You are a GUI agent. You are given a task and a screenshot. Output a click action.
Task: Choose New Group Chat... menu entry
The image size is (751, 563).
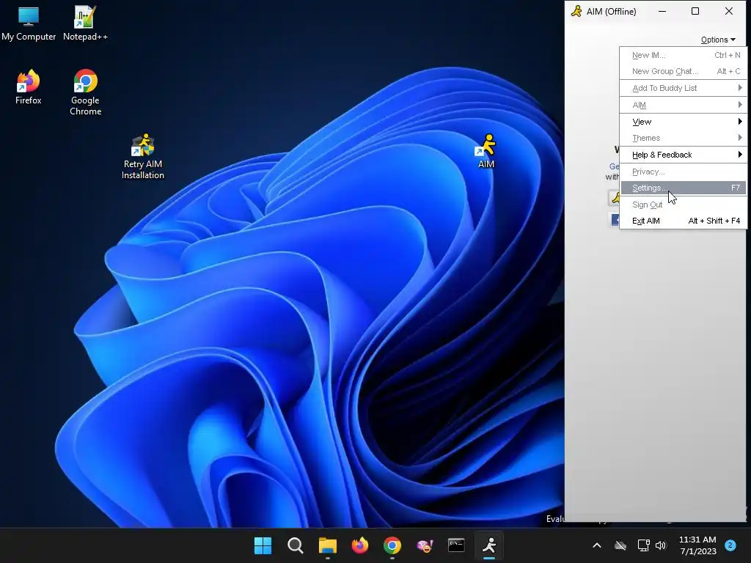683,71
